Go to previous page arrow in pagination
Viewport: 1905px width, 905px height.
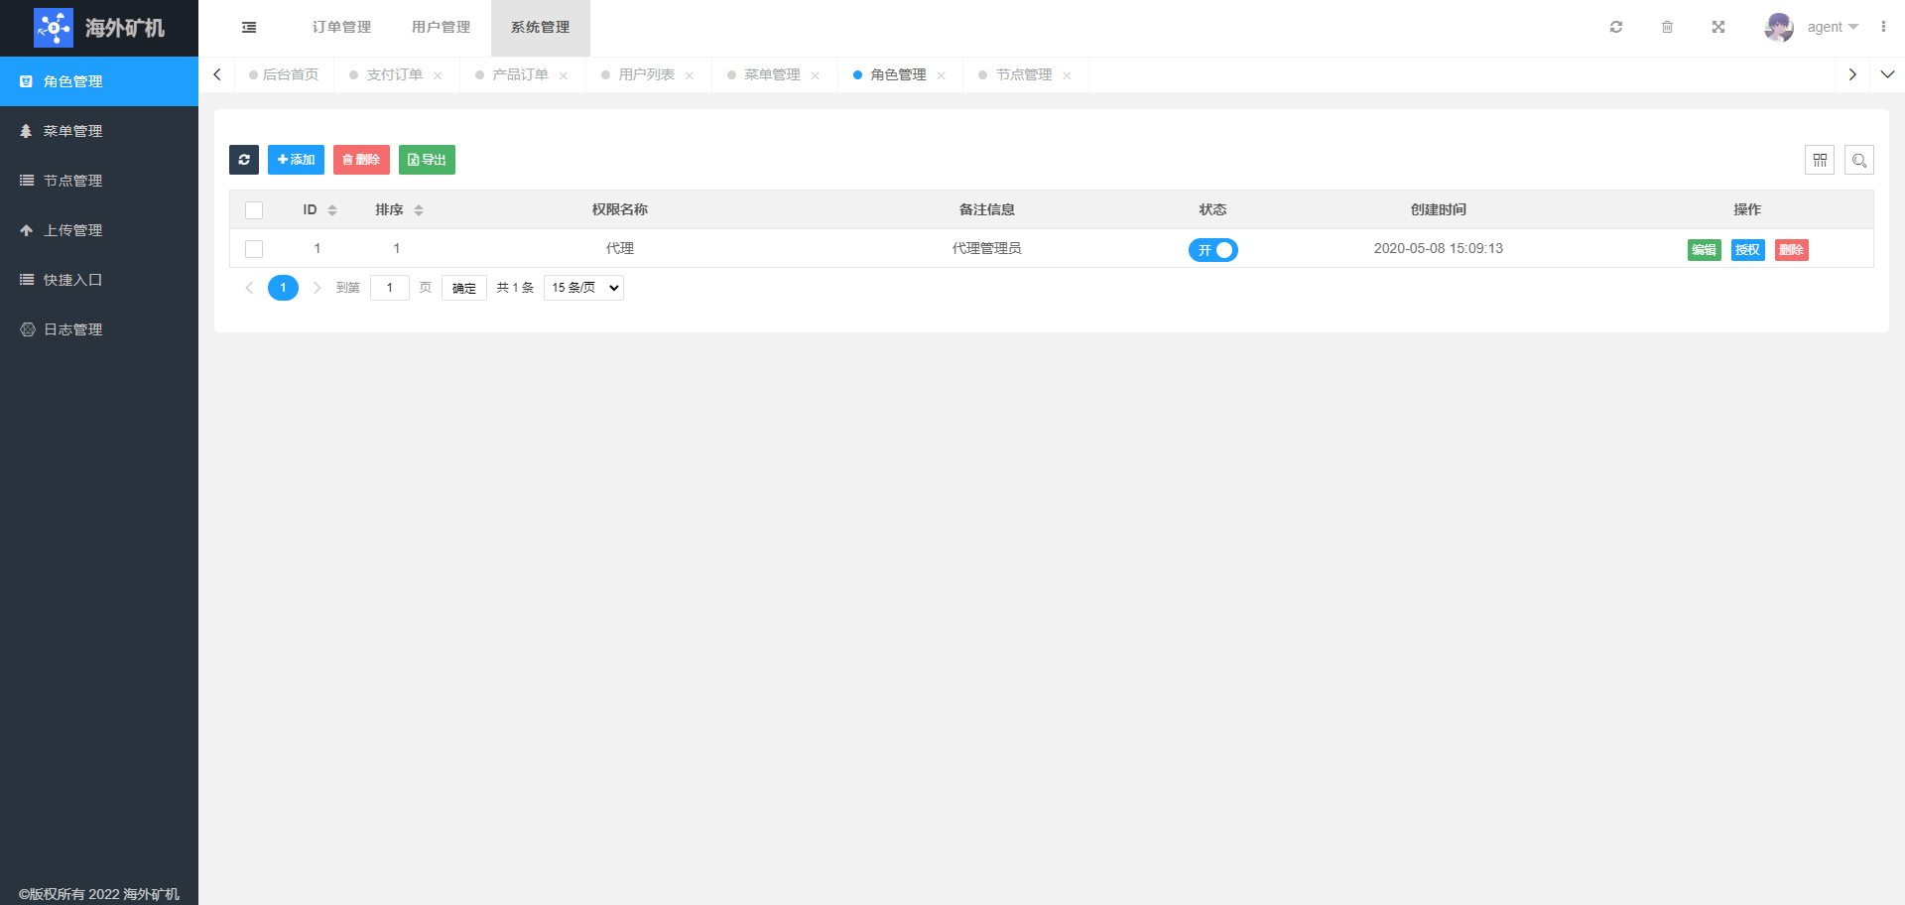click(x=249, y=288)
